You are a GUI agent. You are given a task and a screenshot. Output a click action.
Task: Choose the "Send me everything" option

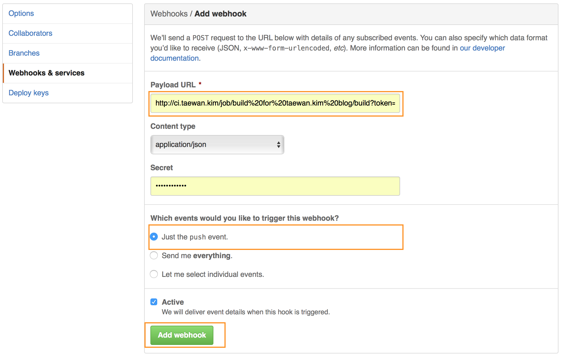click(154, 255)
